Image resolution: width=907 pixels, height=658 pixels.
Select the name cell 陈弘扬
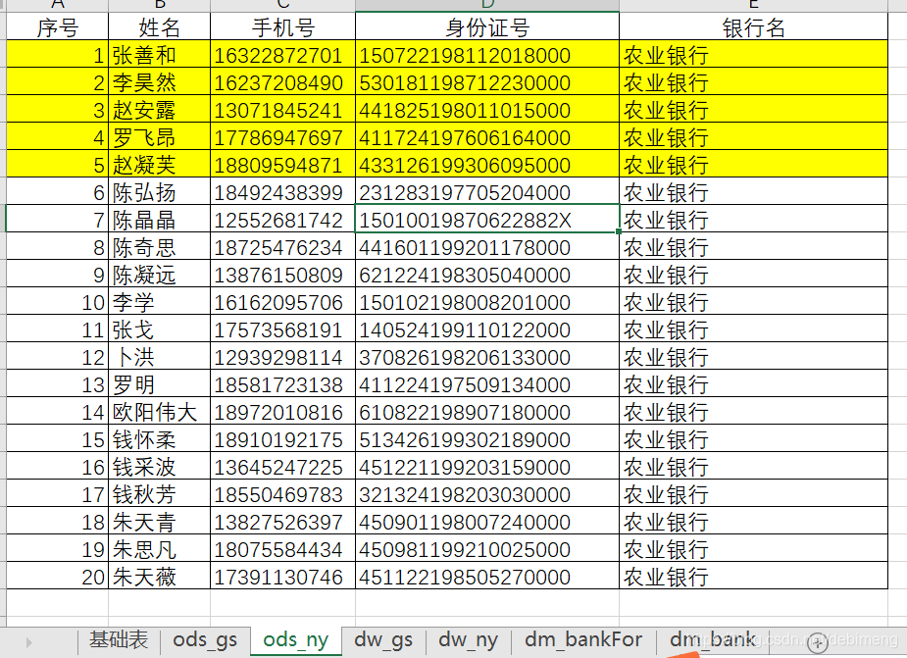point(159,191)
